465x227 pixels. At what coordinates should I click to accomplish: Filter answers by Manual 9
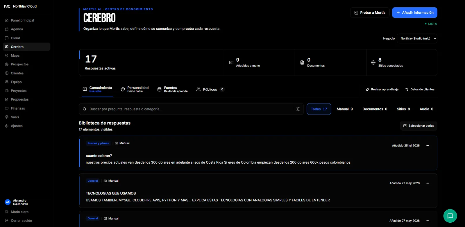pyautogui.click(x=345, y=109)
